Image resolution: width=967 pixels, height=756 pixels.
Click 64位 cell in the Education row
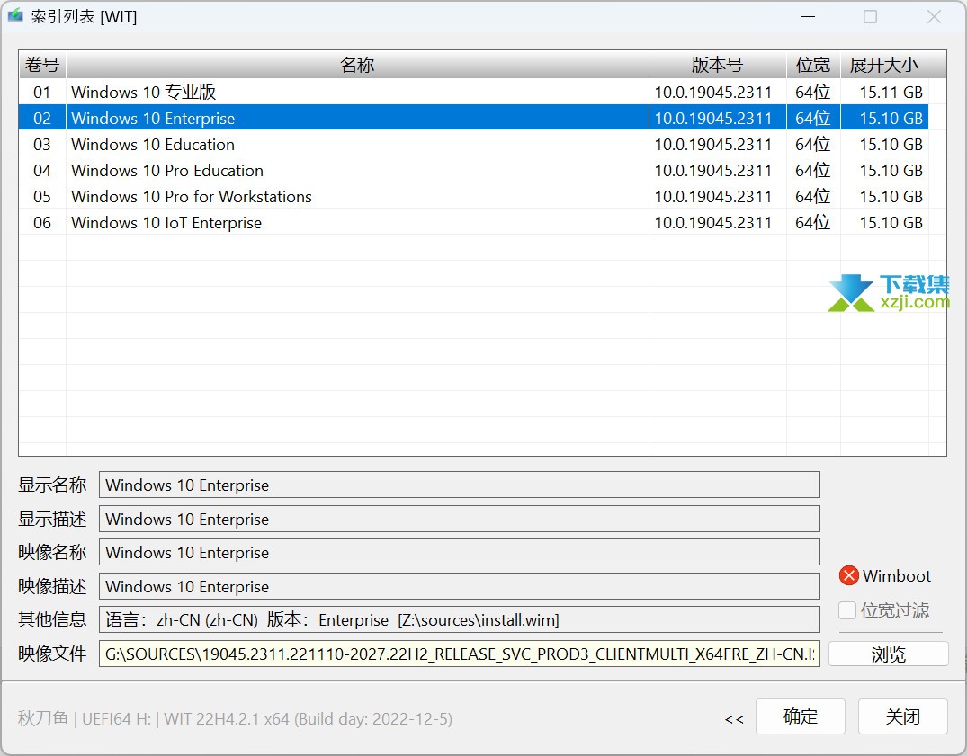coord(813,144)
